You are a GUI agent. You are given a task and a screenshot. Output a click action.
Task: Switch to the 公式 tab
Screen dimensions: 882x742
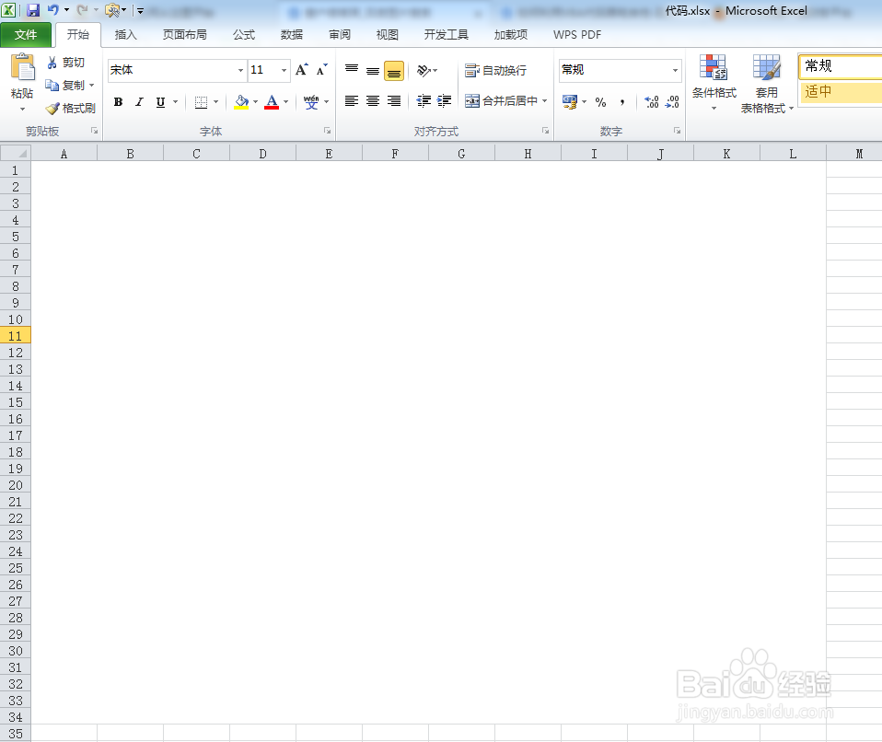click(x=244, y=35)
